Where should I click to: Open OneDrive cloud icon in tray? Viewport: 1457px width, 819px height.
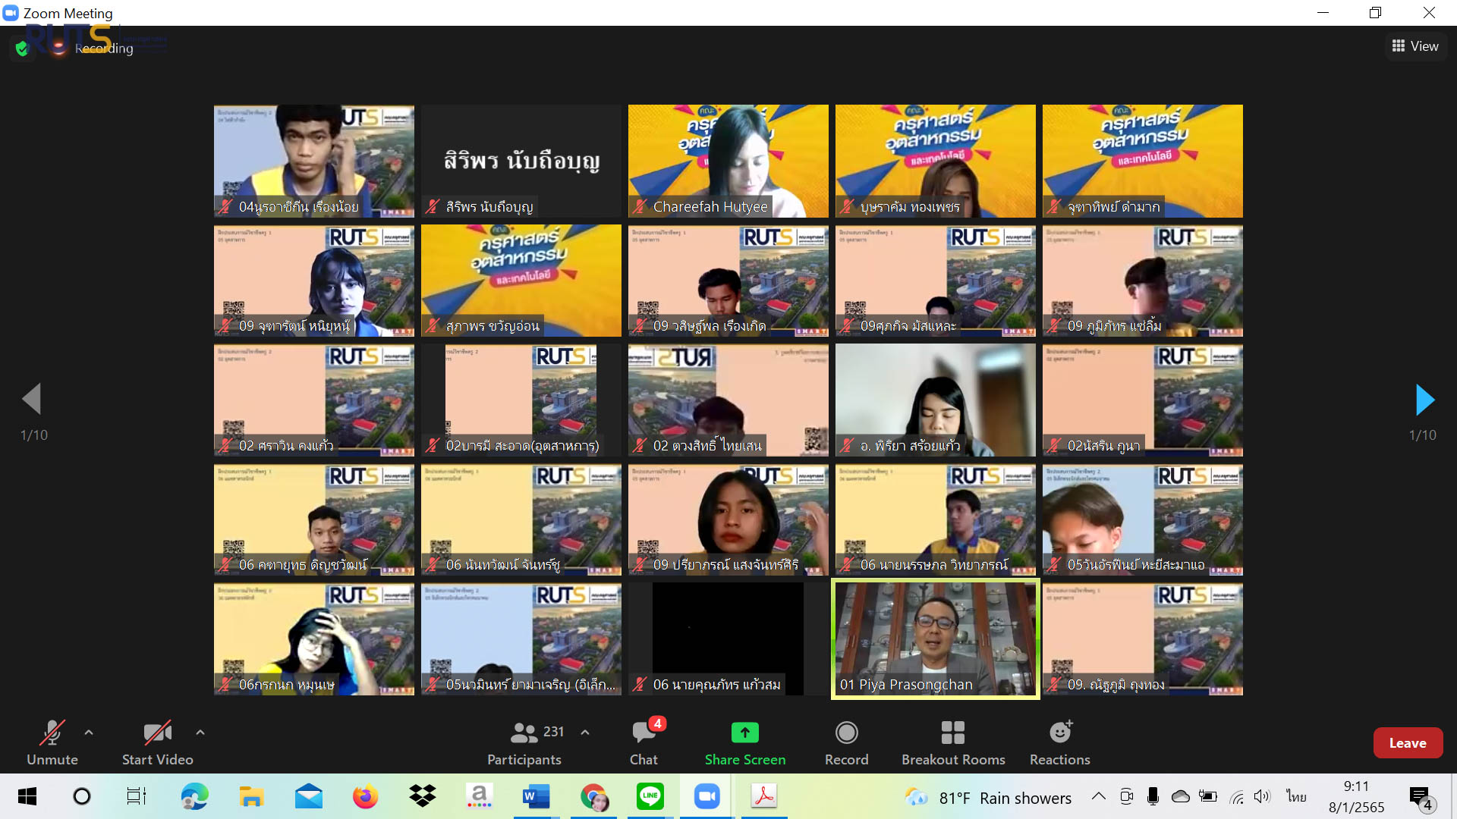pos(1180,796)
